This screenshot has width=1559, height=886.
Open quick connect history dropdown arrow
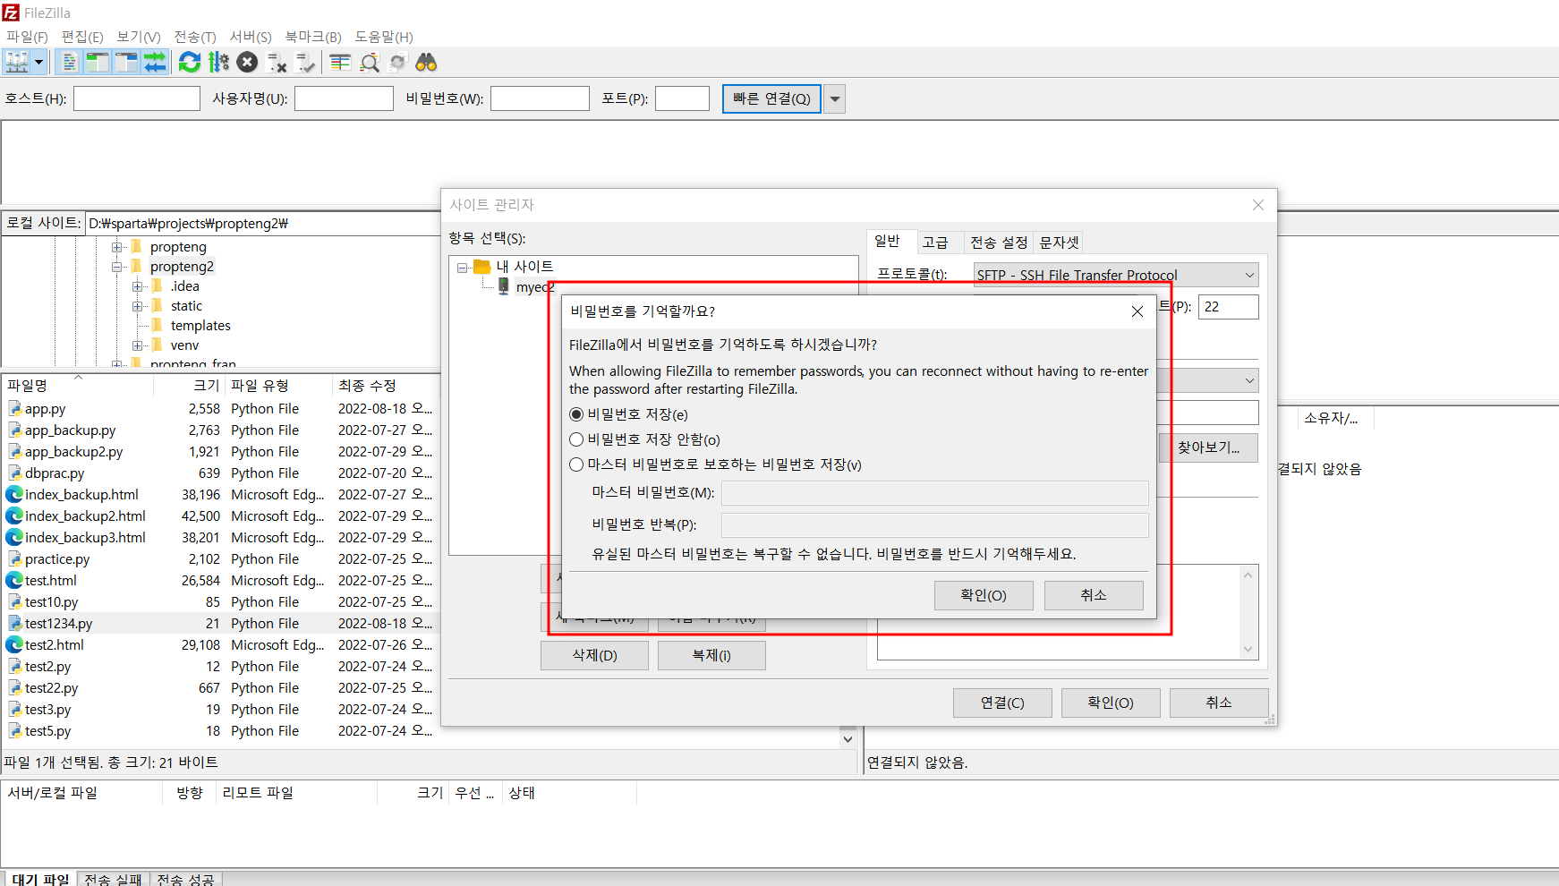click(x=835, y=98)
